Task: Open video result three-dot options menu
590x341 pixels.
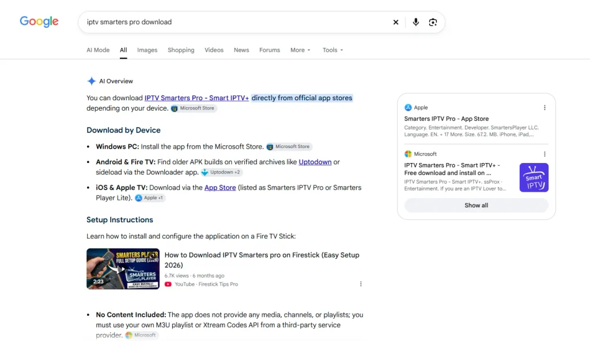Action: (x=361, y=284)
